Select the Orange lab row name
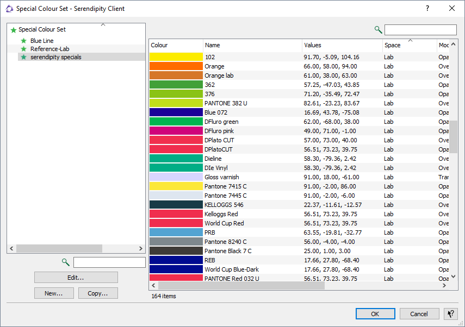 click(219, 76)
